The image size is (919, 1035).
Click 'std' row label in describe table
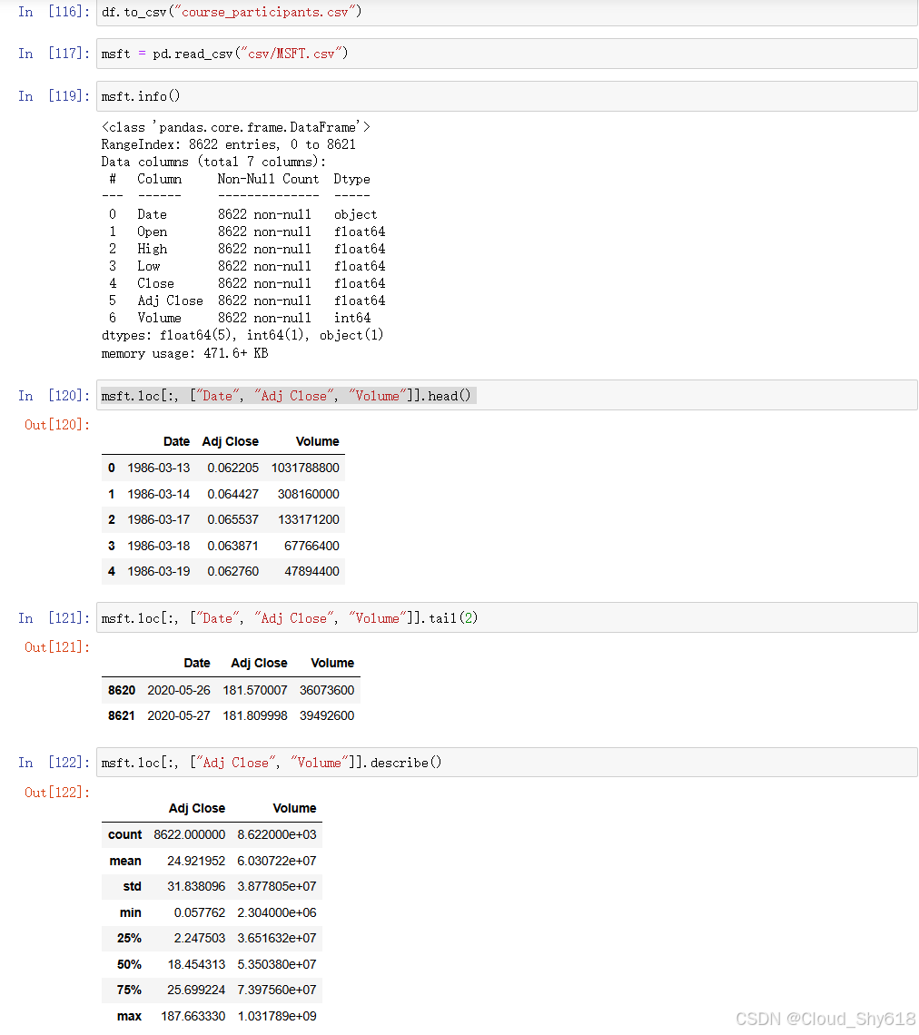(x=132, y=887)
